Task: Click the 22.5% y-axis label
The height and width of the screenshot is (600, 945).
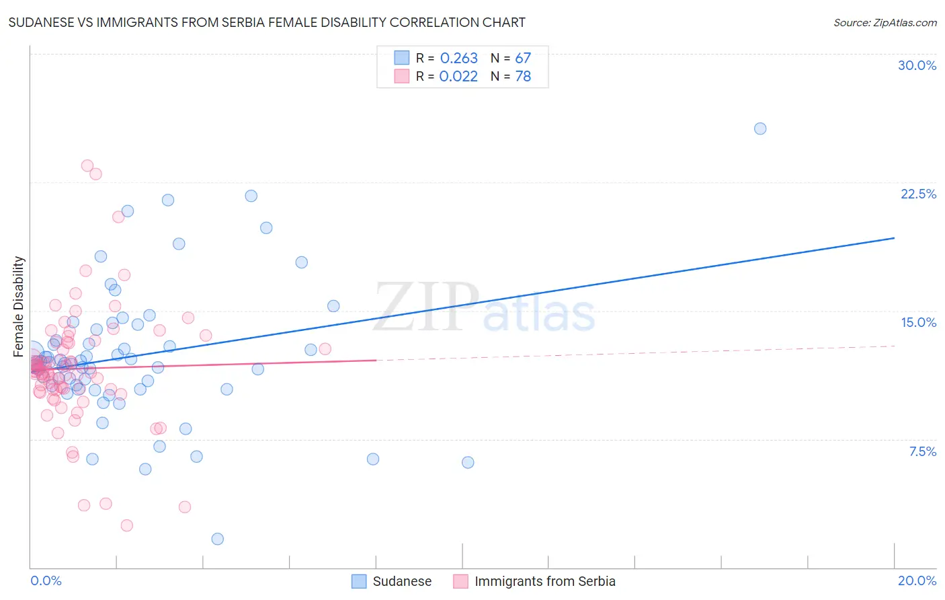Action: tap(918, 194)
